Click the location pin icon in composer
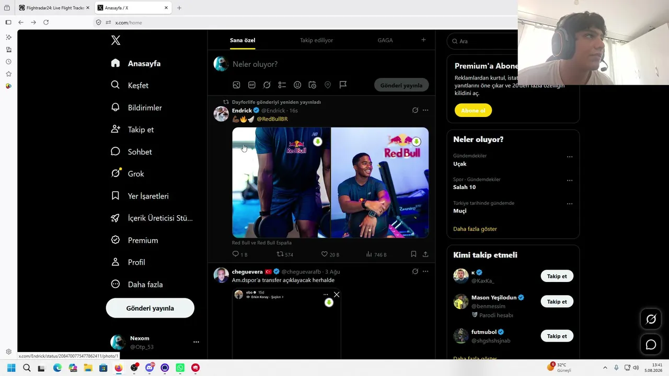Screen dimensions: 669x376 point(328,85)
